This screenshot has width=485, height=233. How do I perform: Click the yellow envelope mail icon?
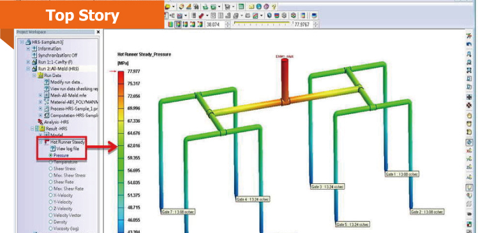[251, 6]
